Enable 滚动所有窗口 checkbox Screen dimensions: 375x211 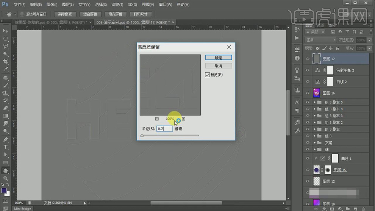pyautogui.click(x=22, y=14)
